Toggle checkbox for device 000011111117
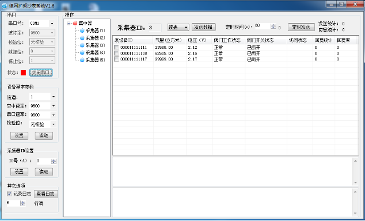The image size is (365, 221). point(116,59)
